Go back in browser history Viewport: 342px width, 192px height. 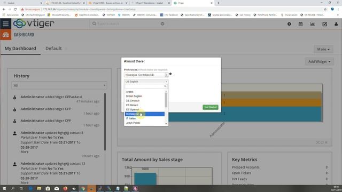coord(4,10)
